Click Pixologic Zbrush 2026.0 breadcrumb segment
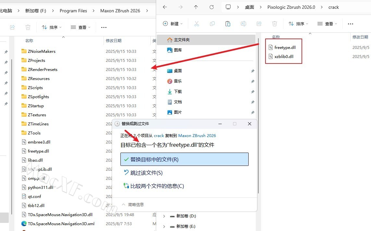Screen dimensions: 371x231 point(291,7)
